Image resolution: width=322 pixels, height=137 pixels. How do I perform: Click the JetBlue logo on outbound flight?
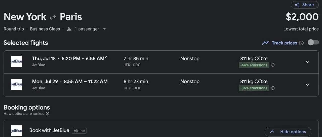[16, 61]
